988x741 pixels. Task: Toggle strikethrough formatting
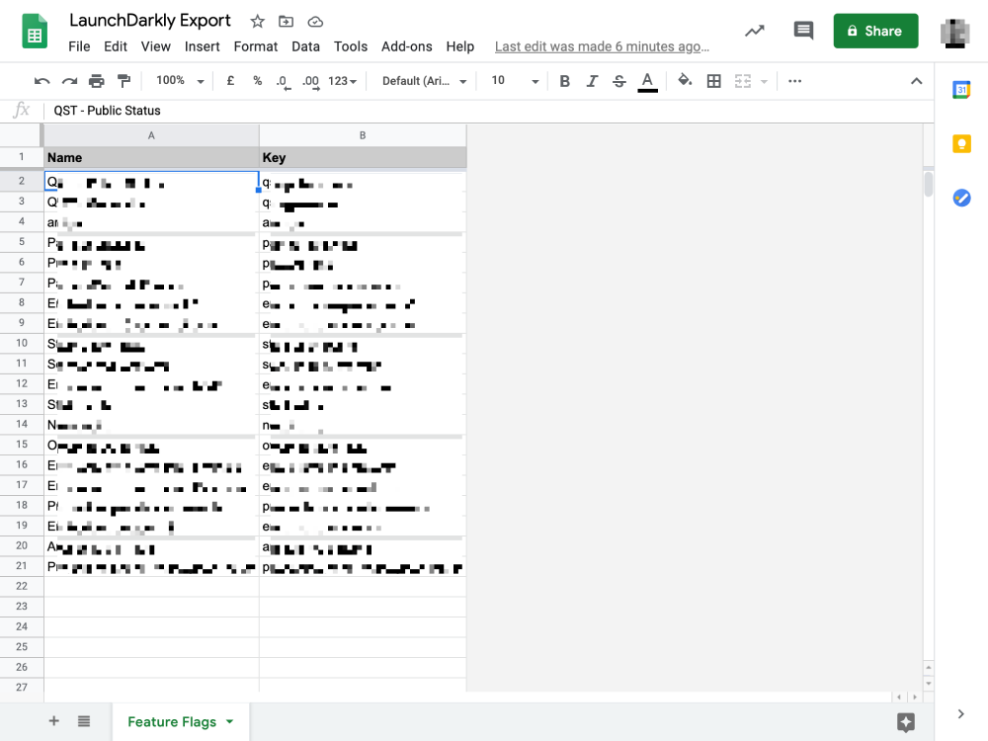pos(619,81)
